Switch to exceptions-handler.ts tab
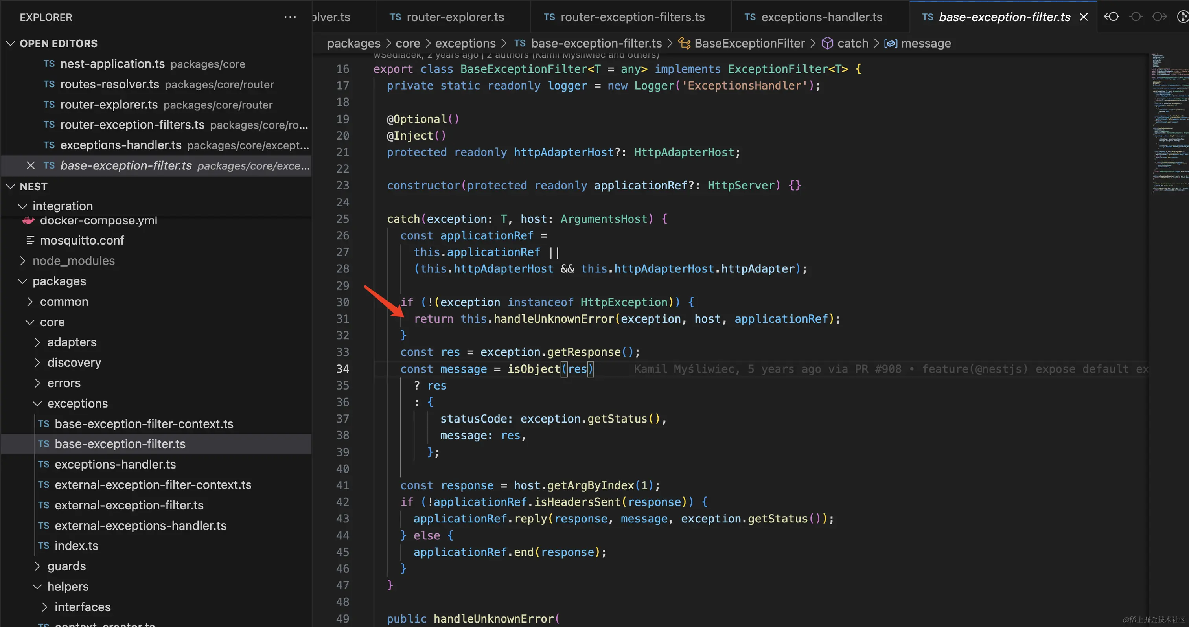Screen dimensions: 1189x627 pos(820,17)
